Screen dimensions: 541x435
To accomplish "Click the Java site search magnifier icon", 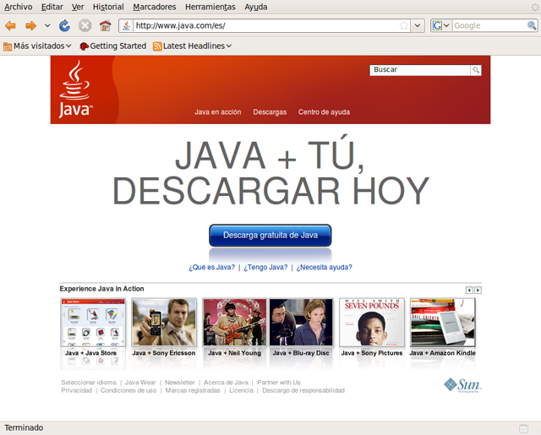I will [476, 70].
